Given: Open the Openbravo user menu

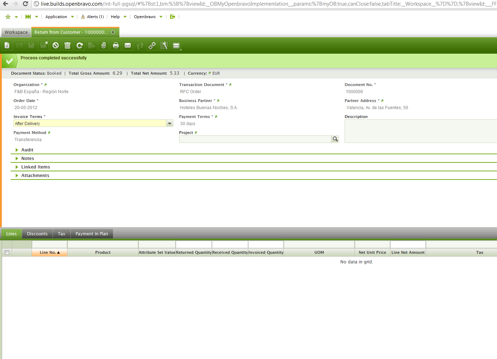Looking at the screenshot, I should pos(148,17).
